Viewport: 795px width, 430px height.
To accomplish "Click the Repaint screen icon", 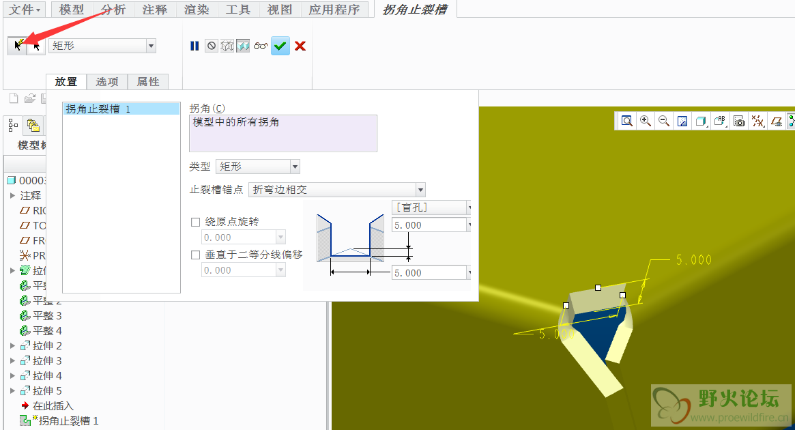I will (682, 121).
